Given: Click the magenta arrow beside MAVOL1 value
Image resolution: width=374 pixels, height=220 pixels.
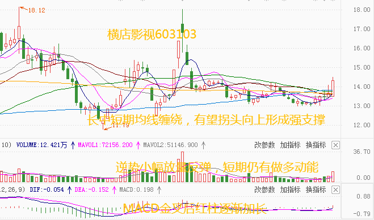Looking at the screenshot, I should click(138, 145).
